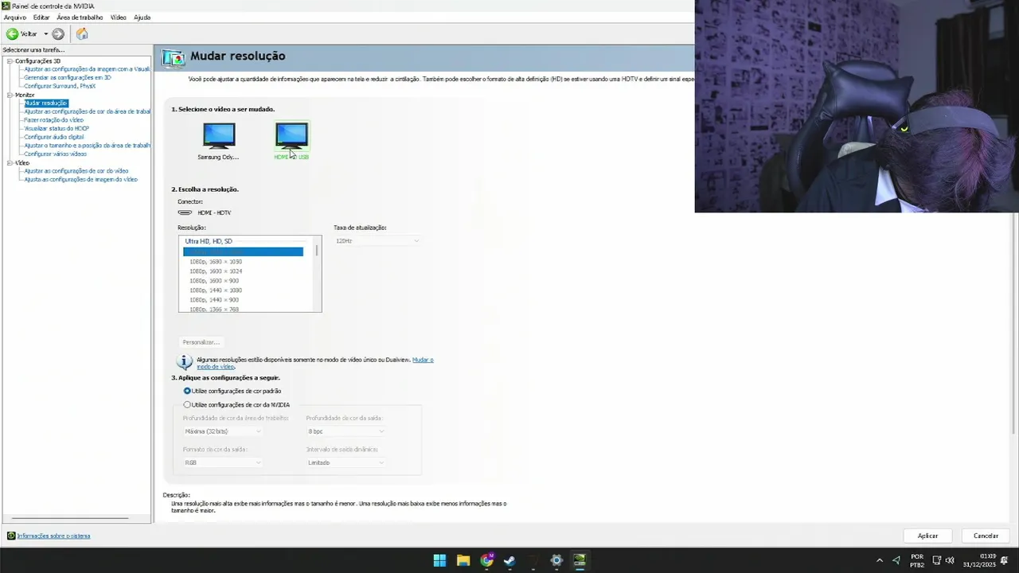This screenshot has height=573, width=1019.
Task: Show hidden tray icons chevron
Action: point(880,560)
